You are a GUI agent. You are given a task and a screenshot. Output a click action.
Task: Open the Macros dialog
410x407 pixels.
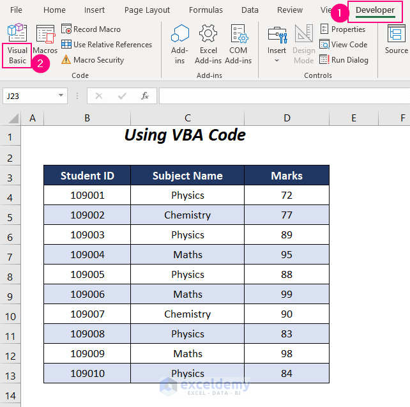click(x=45, y=40)
